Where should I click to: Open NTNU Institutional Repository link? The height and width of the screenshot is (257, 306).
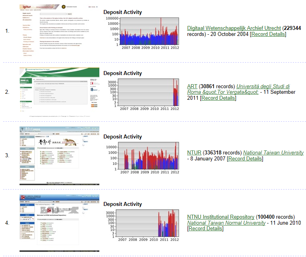tap(221, 217)
